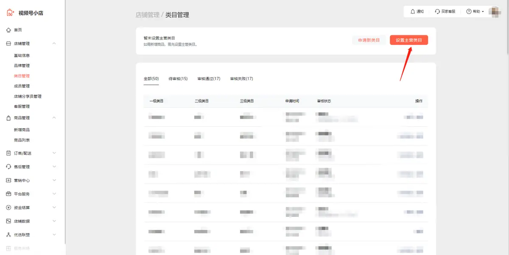The width and height of the screenshot is (509, 255).
Task: Click the 类目管理 page title
Action: 177,15
